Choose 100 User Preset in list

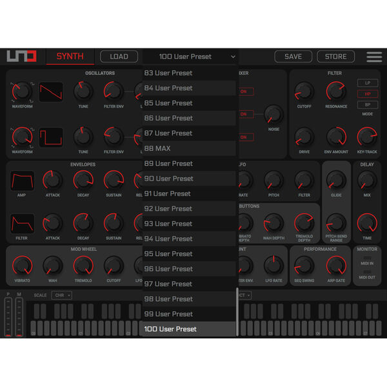189,329
